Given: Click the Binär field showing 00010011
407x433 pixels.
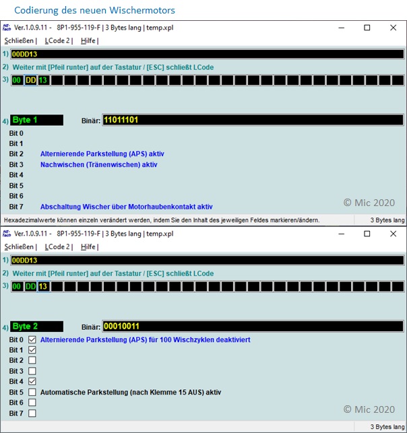Looking at the screenshot, I should [x=253, y=326].
